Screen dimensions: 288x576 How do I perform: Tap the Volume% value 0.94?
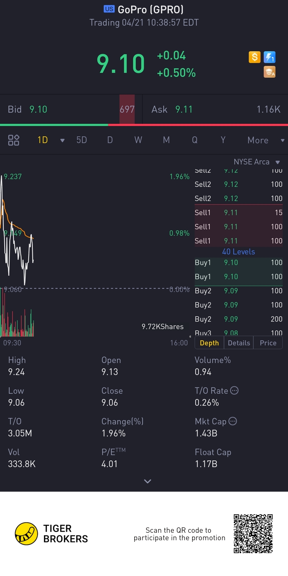[x=203, y=372]
